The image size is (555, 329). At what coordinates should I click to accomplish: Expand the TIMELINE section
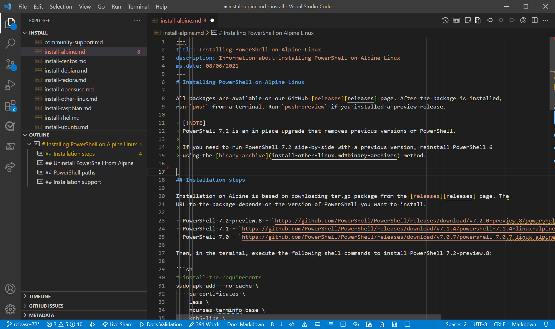pyautogui.click(x=40, y=296)
